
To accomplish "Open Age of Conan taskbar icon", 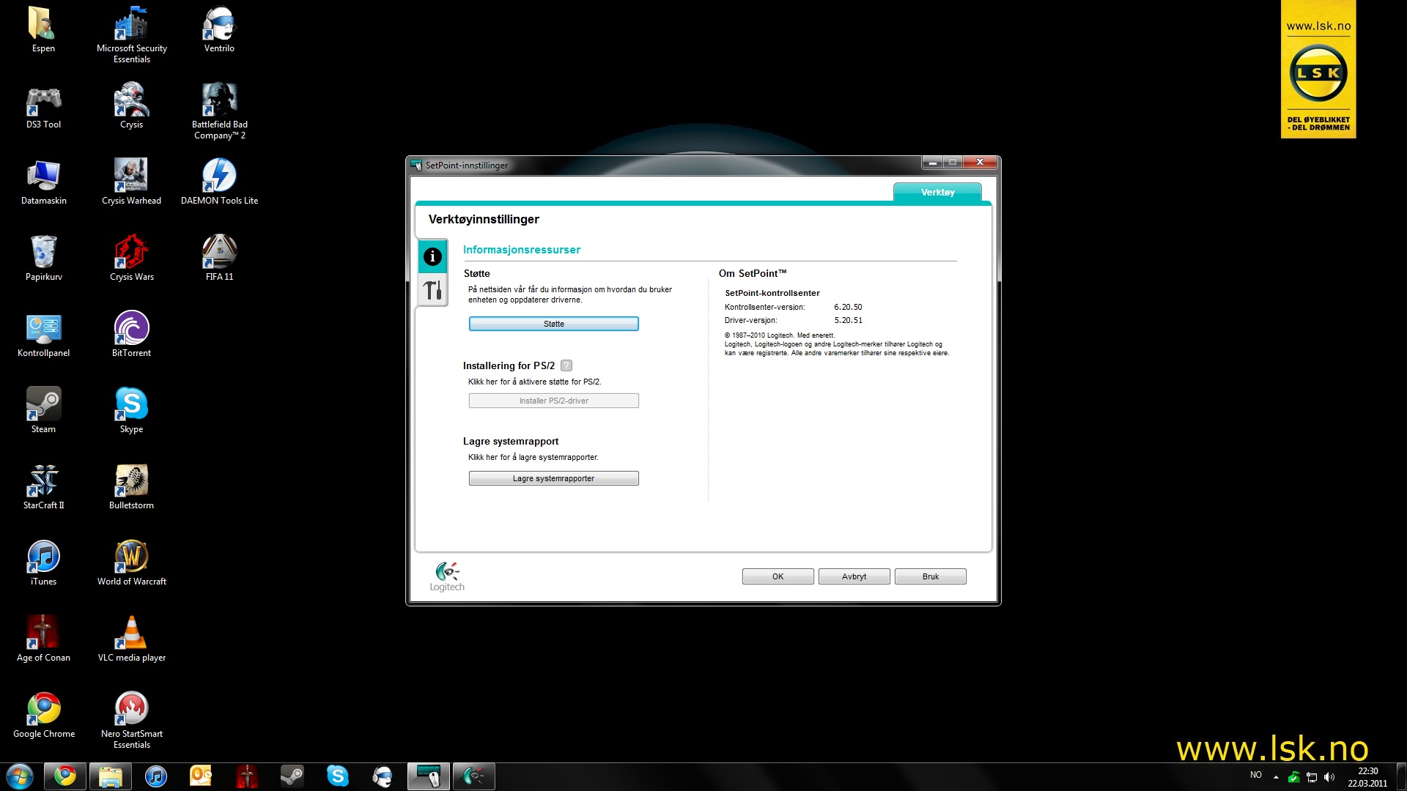I will (247, 776).
